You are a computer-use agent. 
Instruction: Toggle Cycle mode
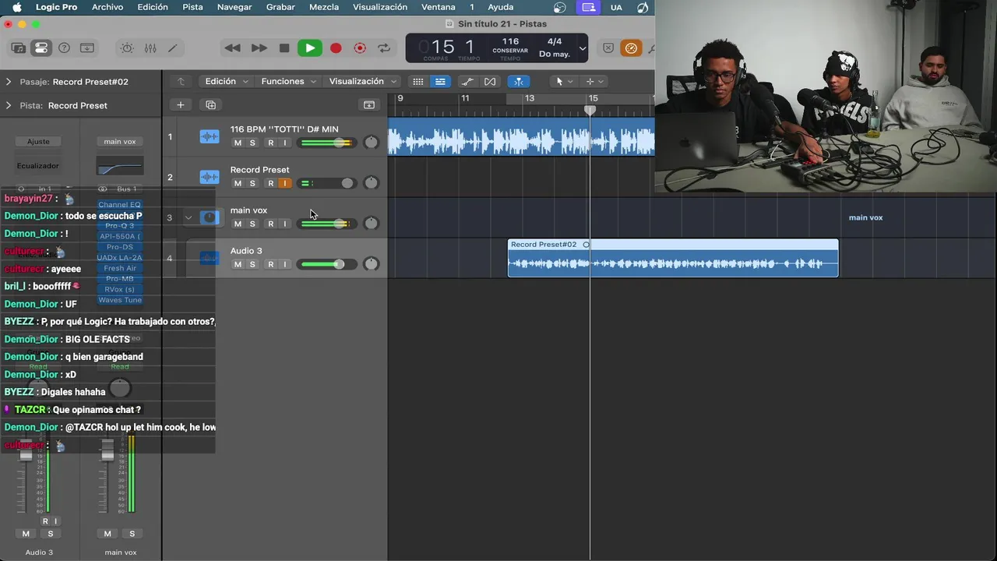click(x=384, y=48)
